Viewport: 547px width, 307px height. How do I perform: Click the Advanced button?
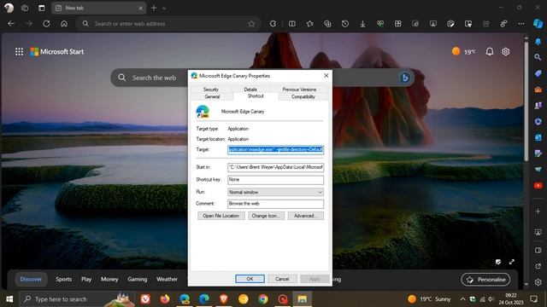[306, 216]
